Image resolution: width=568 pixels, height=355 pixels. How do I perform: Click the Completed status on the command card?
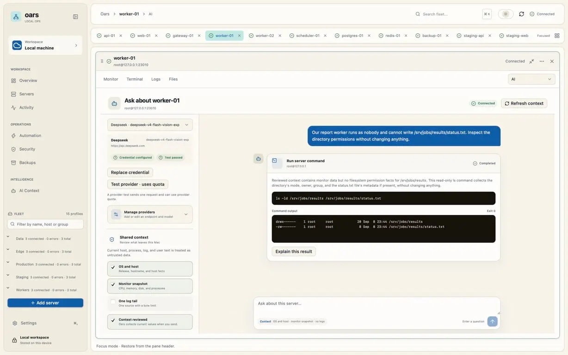coord(484,163)
